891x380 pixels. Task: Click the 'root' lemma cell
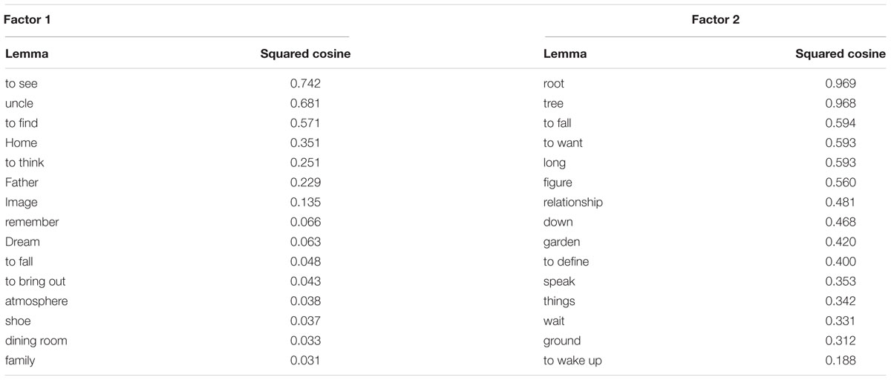point(554,84)
